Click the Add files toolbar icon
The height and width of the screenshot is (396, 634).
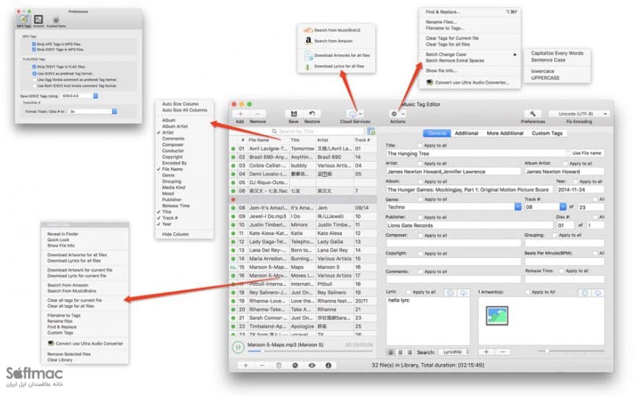coord(240,114)
